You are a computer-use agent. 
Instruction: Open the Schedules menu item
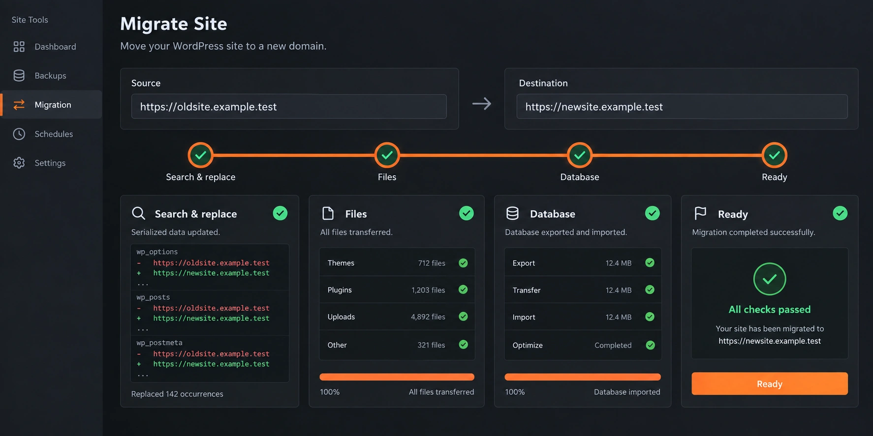point(51,134)
